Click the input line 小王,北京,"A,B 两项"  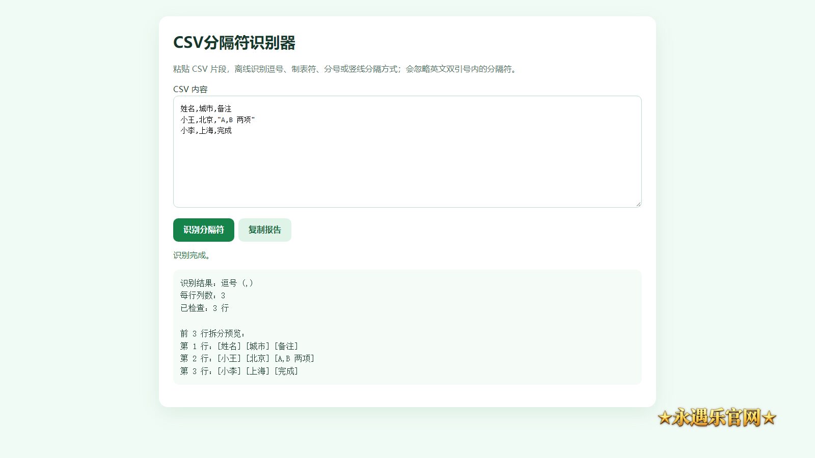(x=218, y=120)
